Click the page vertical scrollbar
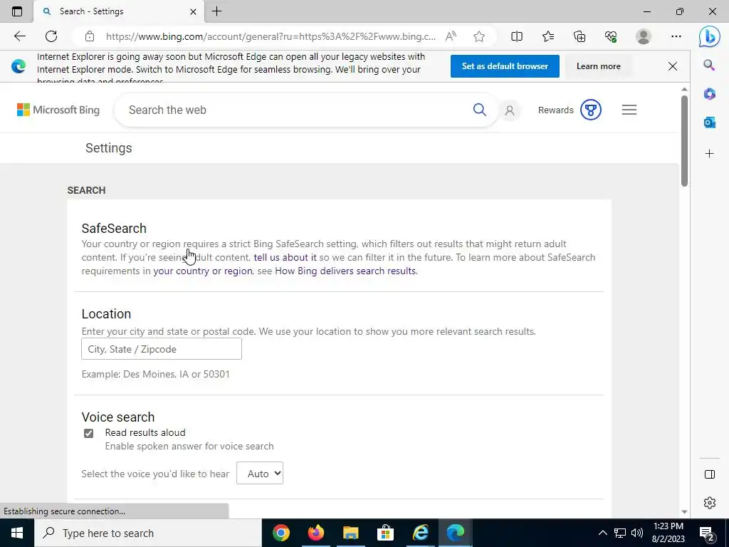729x547 pixels. (x=684, y=141)
